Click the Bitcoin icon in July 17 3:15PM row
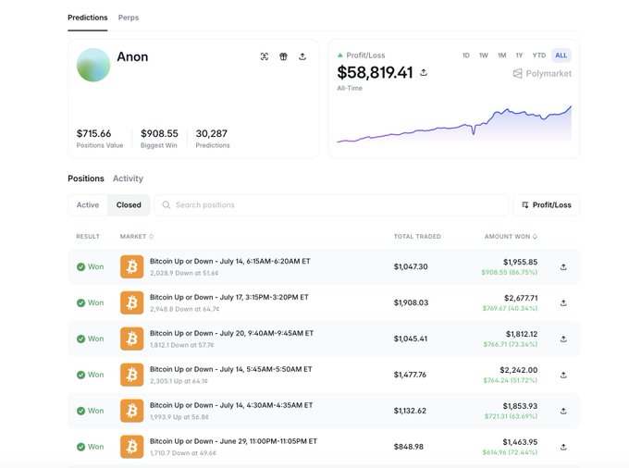The image size is (629, 468). pyautogui.click(x=132, y=302)
